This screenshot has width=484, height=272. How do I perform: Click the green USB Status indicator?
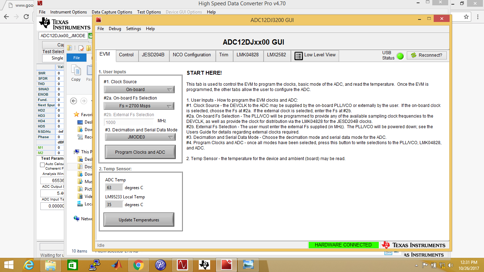tap(400, 56)
